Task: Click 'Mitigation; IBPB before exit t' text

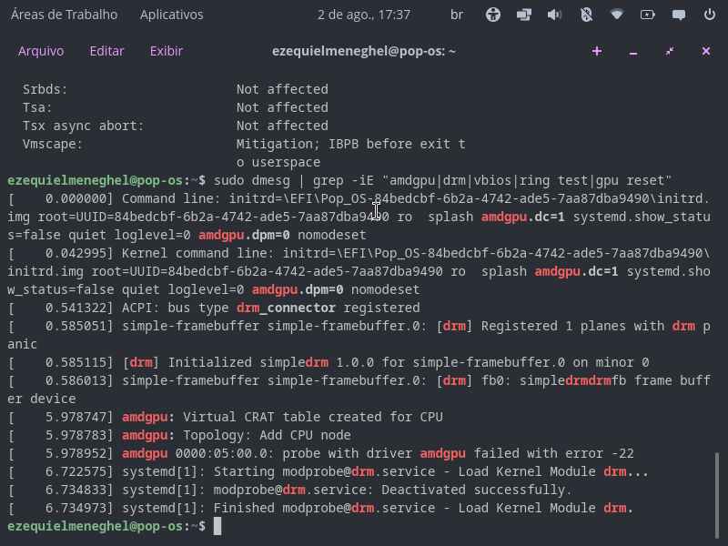Action: (351, 144)
